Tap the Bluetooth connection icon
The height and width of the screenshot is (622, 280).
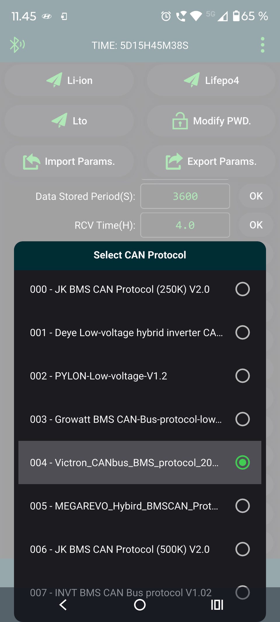[17, 45]
